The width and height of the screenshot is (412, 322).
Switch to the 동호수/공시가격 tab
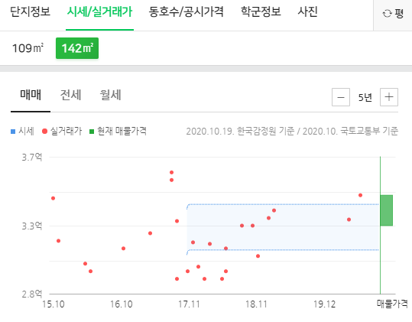coord(187,11)
